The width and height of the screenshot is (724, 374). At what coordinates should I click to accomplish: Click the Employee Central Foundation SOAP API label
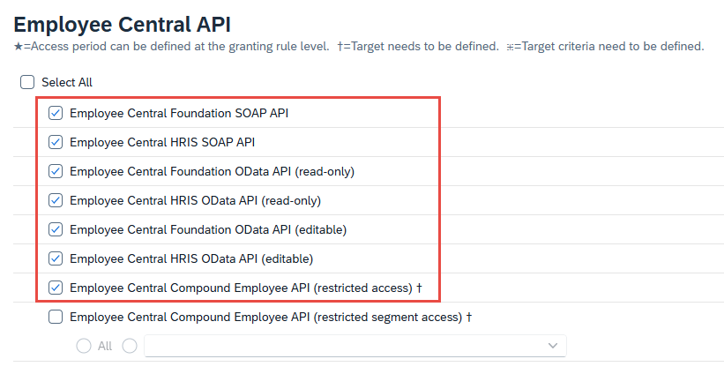pos(179,113)
